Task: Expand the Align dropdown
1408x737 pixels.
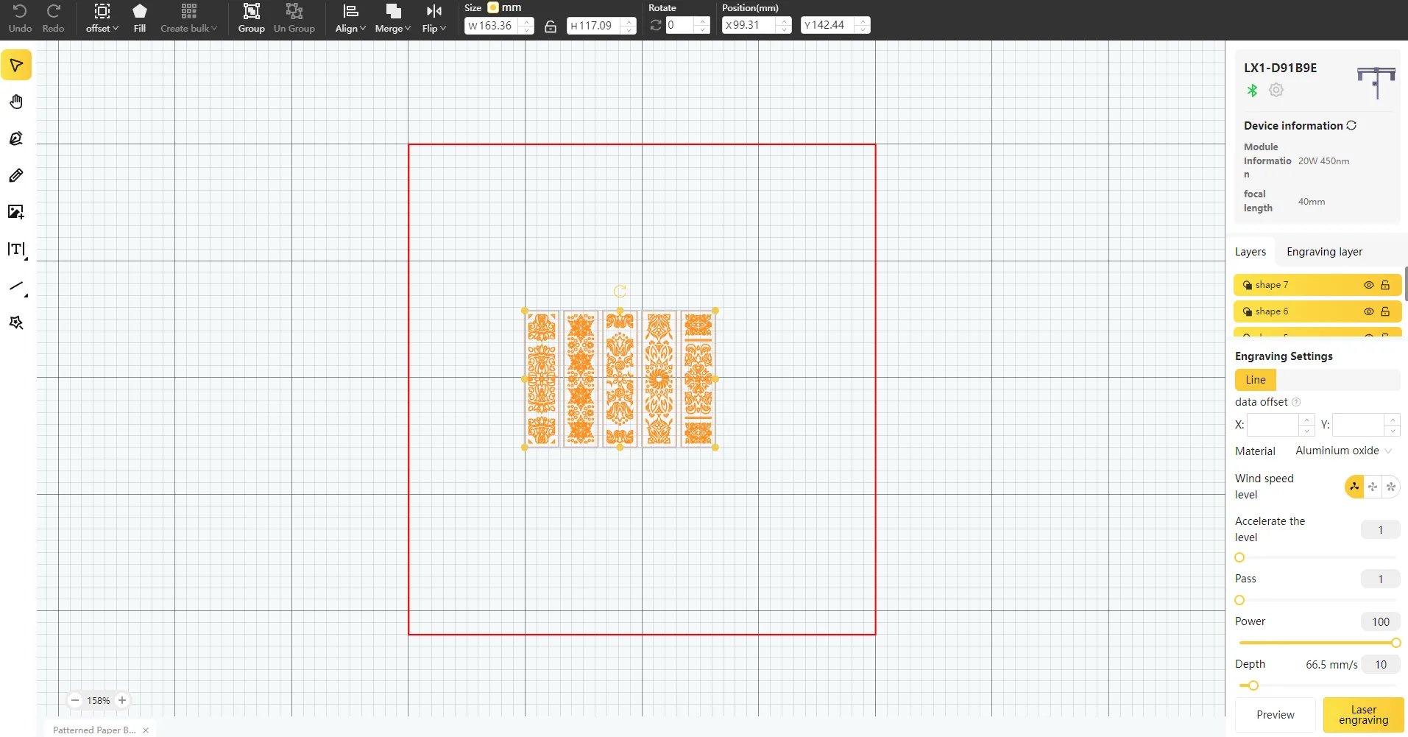Action: click(x=350, y=18)
